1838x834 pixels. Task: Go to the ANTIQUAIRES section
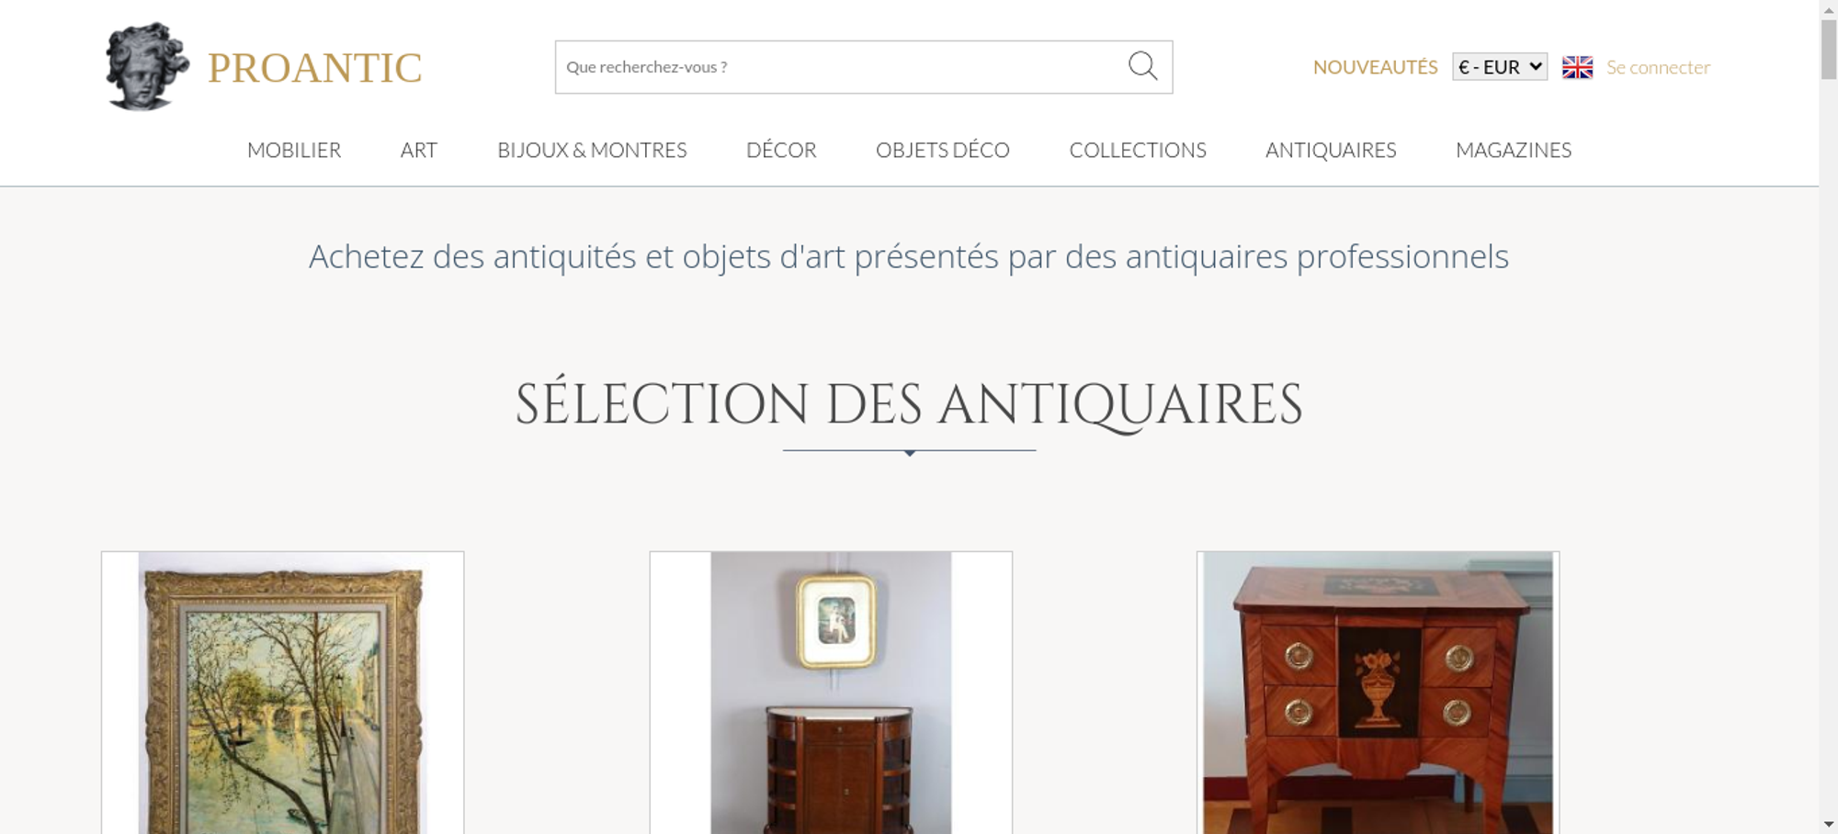pyautogui.click(x=1331, y=150)
